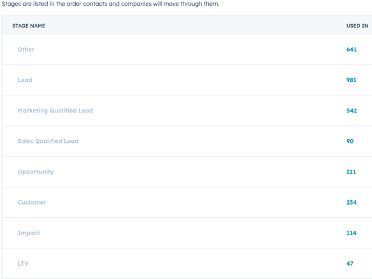Click the 542 used-in count
The width and height of the screenshot is (372, 279).
click(x=352, y=111)
